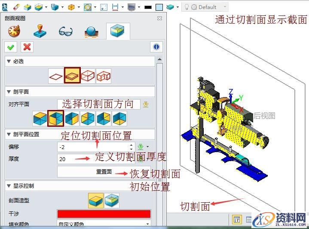The height and width of the screenshot is (229, 309).
Task: Click the light blue square swatch in toolbar
Action: [159, 7]
